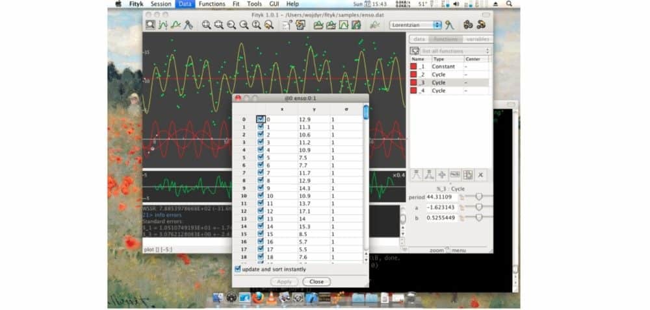Uncheck the checkbox for data row 5

tap(261, 157)
